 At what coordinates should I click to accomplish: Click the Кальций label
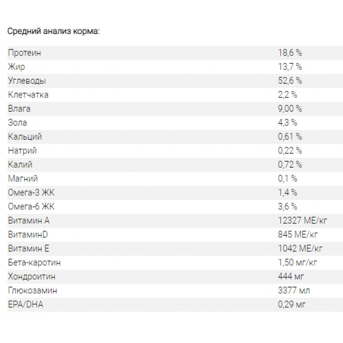[24, 137]
